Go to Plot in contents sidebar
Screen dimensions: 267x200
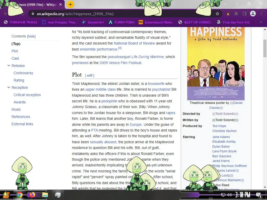click(x=15, y=51)
